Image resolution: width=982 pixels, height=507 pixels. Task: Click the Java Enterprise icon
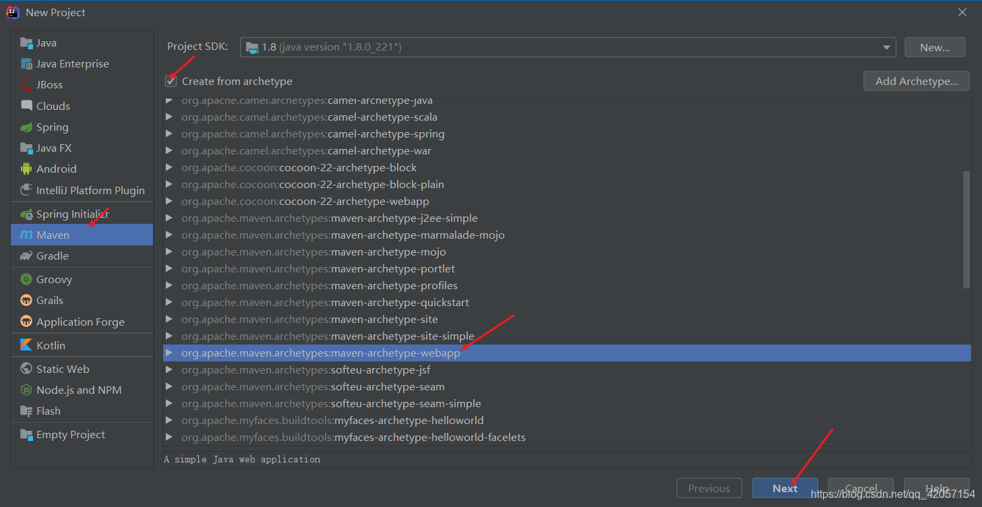[26, 64]
